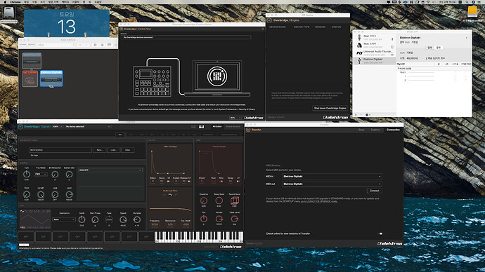Click the sample Length knob
The height and width of the screenshot is (272, 485).
41,195
